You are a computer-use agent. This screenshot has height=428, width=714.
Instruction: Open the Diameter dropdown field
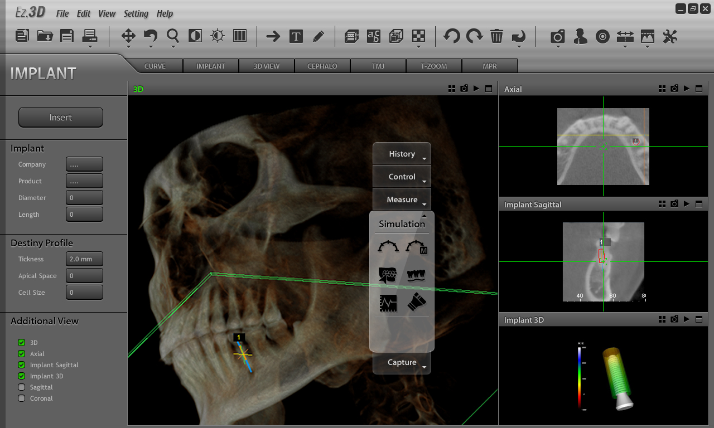[x=84, y=198]
